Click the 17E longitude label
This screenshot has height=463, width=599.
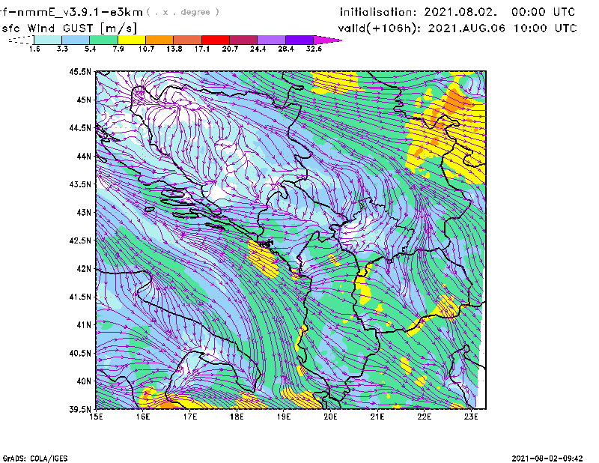pyautogui.click(x=190, y=417)
